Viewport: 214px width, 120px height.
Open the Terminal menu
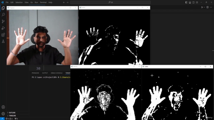click(43, 2)
